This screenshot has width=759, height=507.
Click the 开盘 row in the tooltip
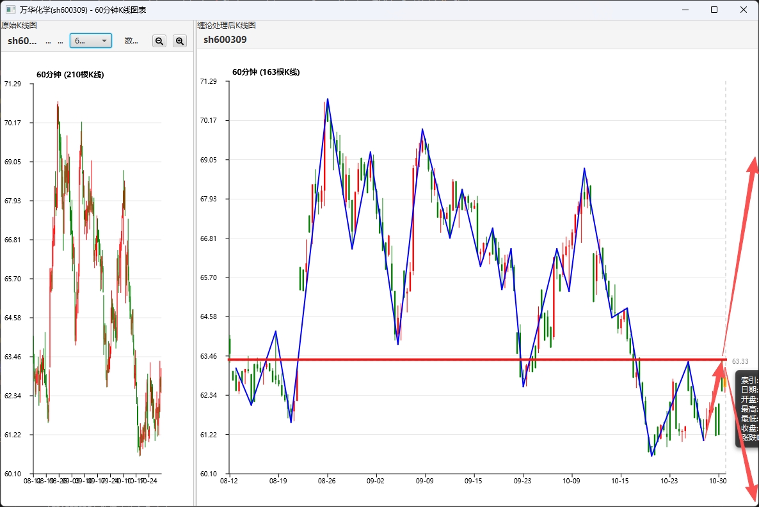pos(749,400)
